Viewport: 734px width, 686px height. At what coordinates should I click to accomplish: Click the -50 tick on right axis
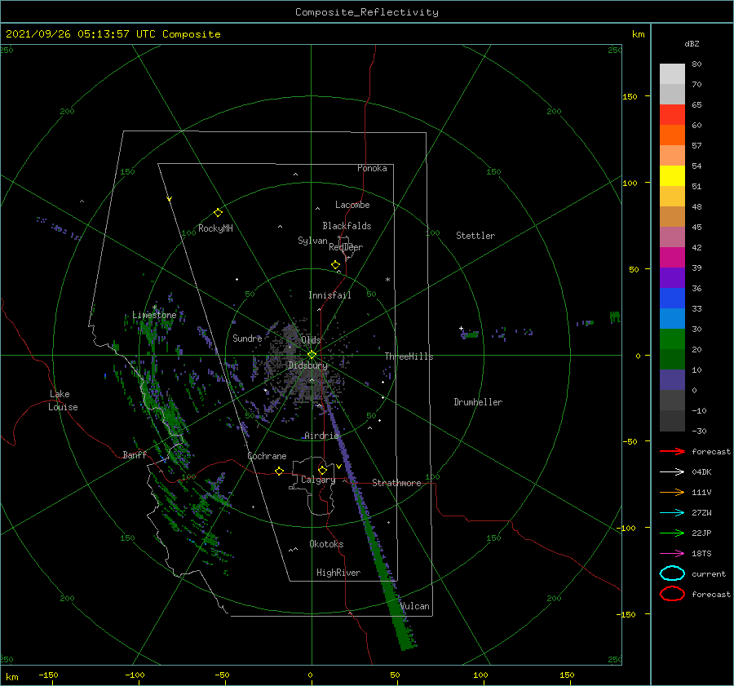coord(630,441)
